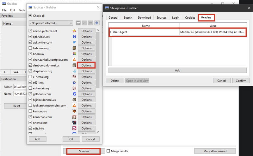Click Add in Sources dialog
Image resolution: width=253 pixels, height=156 pixels.
(38, 139)
